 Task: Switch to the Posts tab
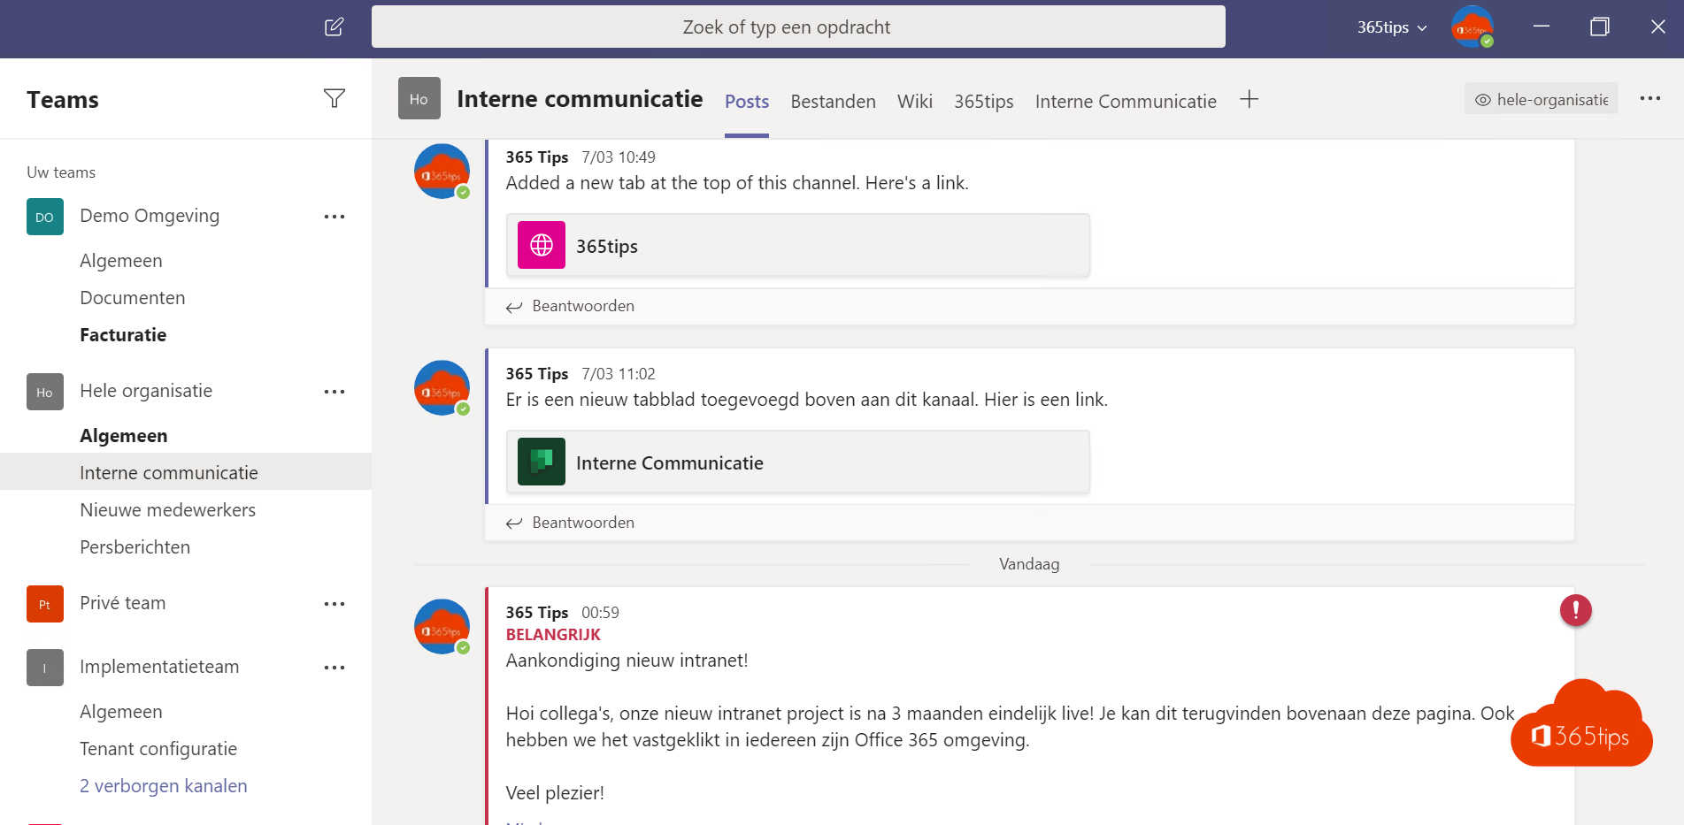coord(747,102)
